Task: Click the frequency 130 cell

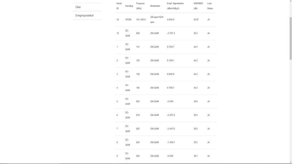Action: 138,60
